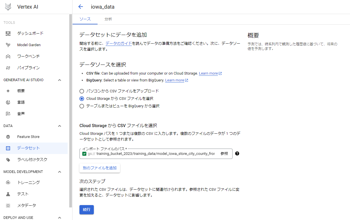Viewport: 350px width, 220px height.
Task: Click 別のファイルを追加 button
Action: (100, 168)
